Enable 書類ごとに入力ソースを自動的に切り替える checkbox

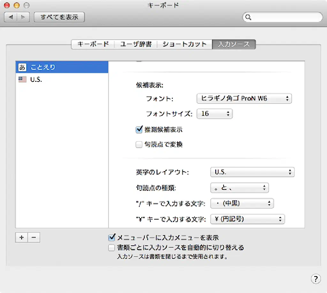click(111, 247)
